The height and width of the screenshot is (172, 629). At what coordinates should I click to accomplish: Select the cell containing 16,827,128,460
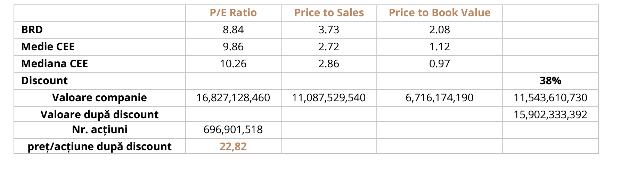click(233, 98)
